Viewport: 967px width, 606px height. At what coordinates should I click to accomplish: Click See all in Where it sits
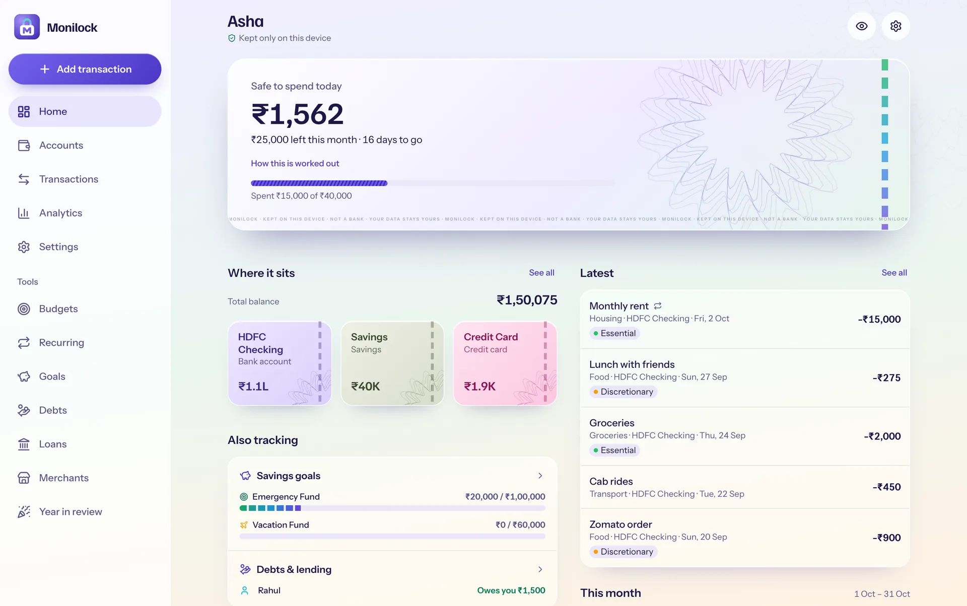point(541,273)
